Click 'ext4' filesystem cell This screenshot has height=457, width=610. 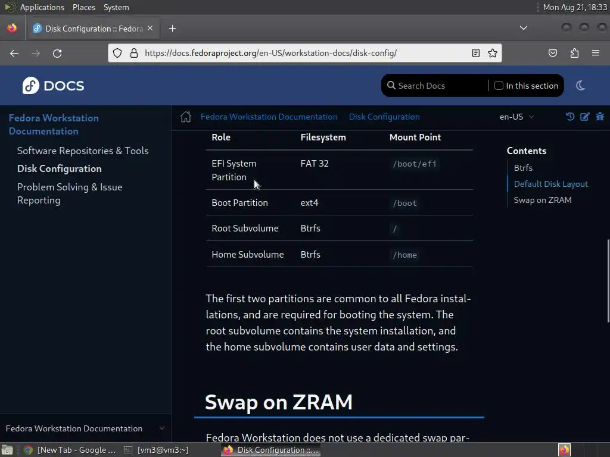click(x=309, y=203)
